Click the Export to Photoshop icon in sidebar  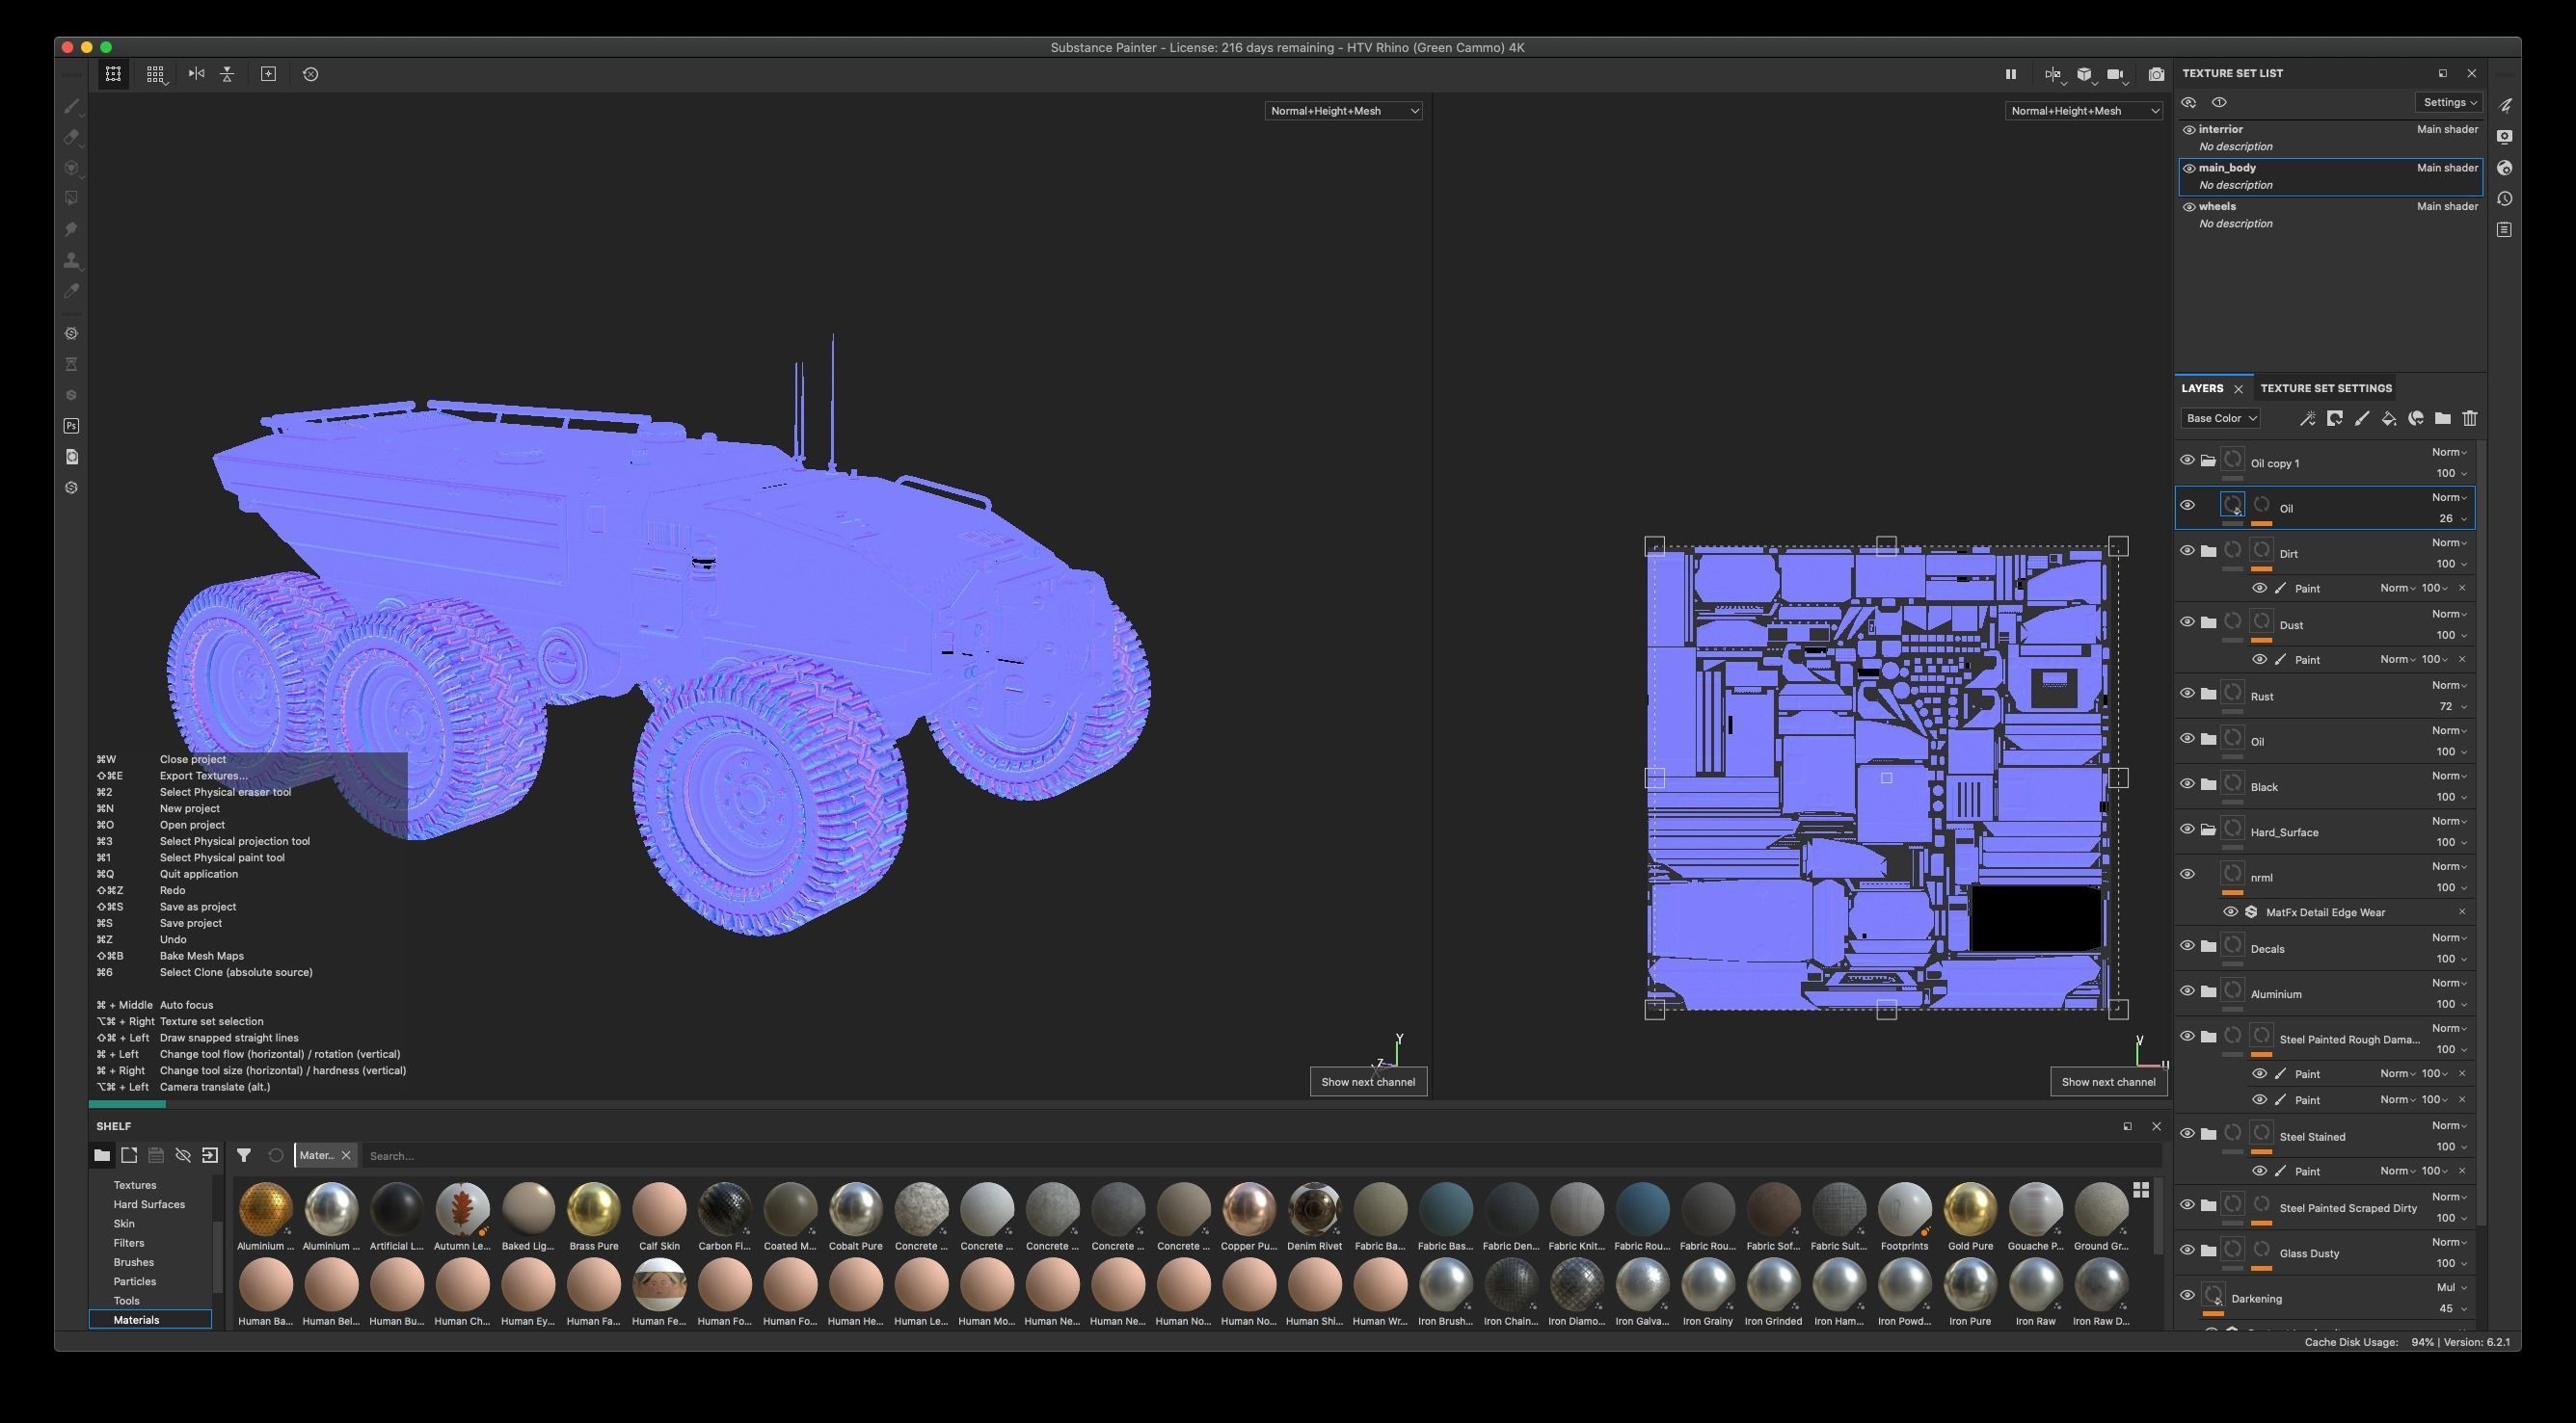click(x=71, y=426)
